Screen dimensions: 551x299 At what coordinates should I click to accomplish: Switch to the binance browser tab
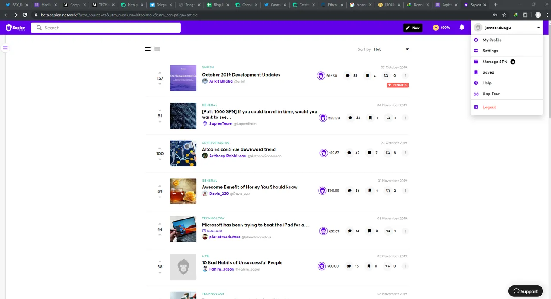click(360, 5)
